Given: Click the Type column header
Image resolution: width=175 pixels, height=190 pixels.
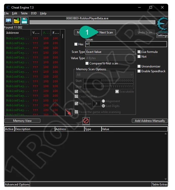Looking at the screenshot, I should (x=93, y=129).
